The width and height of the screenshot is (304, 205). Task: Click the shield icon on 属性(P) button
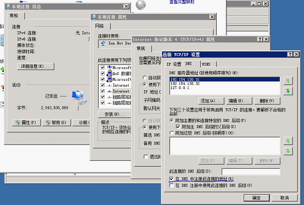tap(18, 122)
